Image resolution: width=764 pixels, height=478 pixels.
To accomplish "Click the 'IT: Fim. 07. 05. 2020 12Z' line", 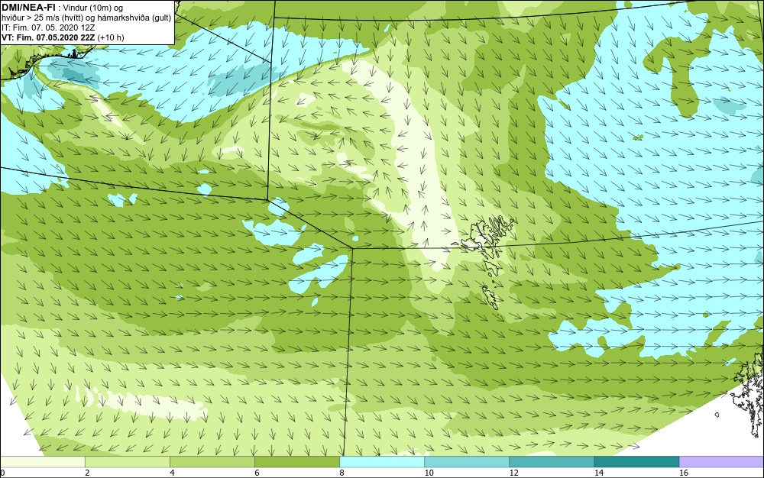I will click(x=47, y=27).
